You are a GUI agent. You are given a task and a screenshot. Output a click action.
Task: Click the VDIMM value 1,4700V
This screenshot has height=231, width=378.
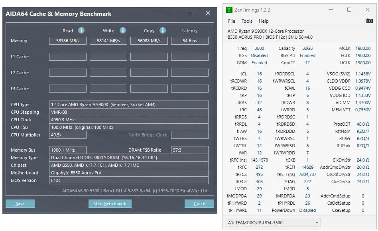(363, 103)
